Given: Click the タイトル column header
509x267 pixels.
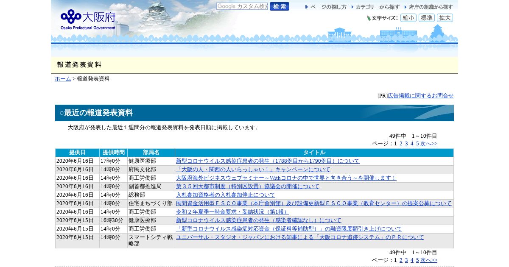Looking at the screenshot, I should [x=314, y=153].
